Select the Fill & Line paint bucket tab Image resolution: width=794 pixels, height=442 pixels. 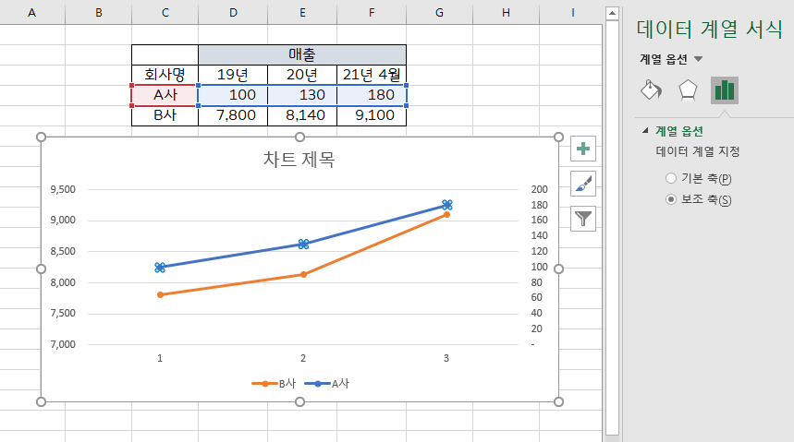(x=652, y=90)
